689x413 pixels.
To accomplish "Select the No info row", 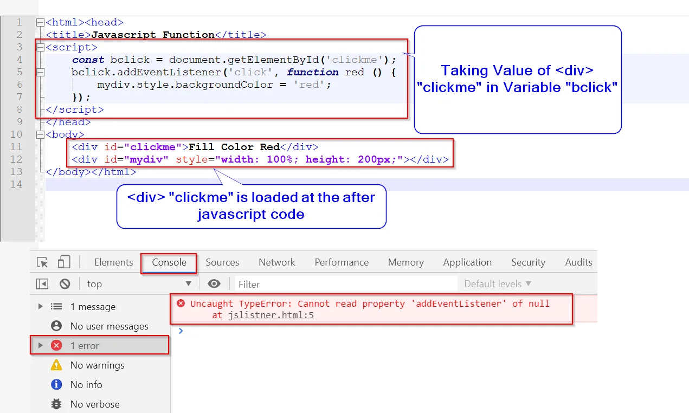I will 100,385.
